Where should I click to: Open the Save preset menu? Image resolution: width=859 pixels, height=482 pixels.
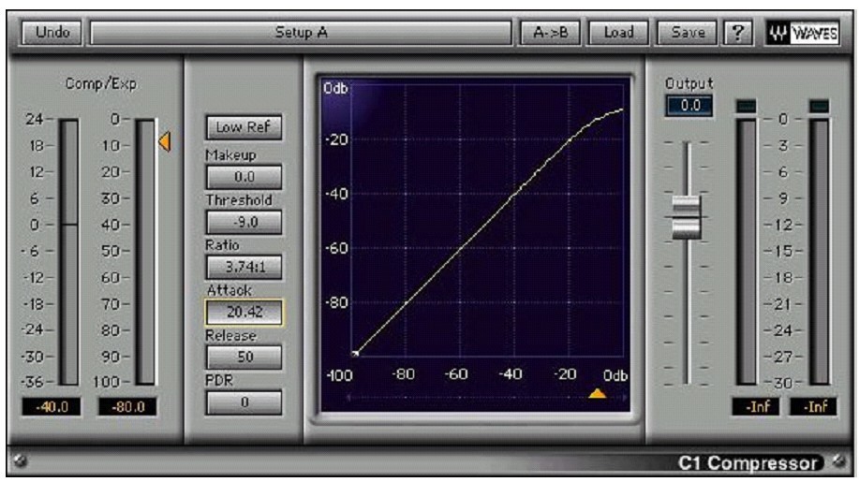point(688,32)
